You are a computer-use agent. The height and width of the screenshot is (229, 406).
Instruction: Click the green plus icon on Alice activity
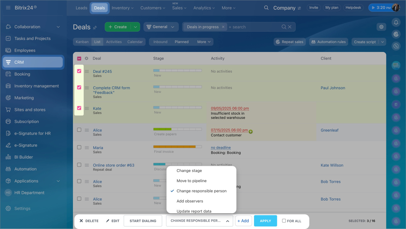click(251, 131)
